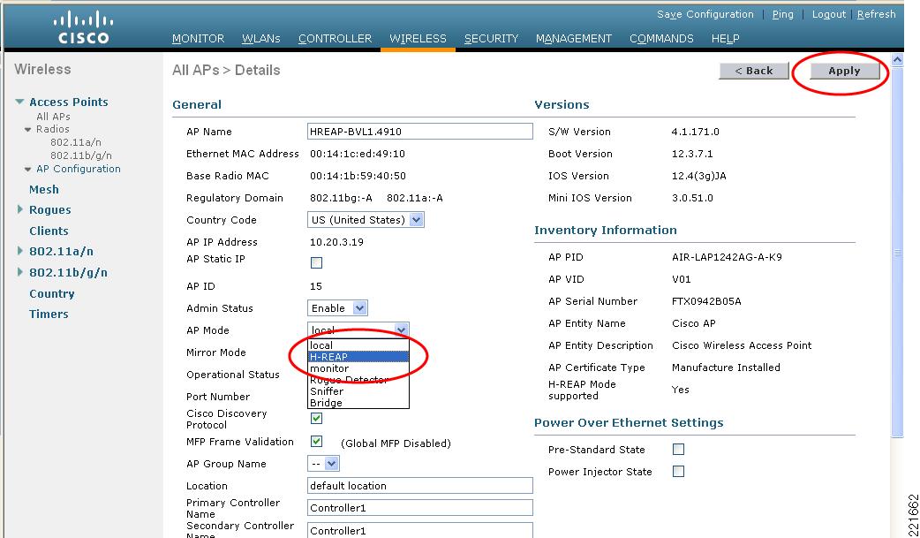Open the MONITOR menu
920x538 pixels.
click(198, 39)
